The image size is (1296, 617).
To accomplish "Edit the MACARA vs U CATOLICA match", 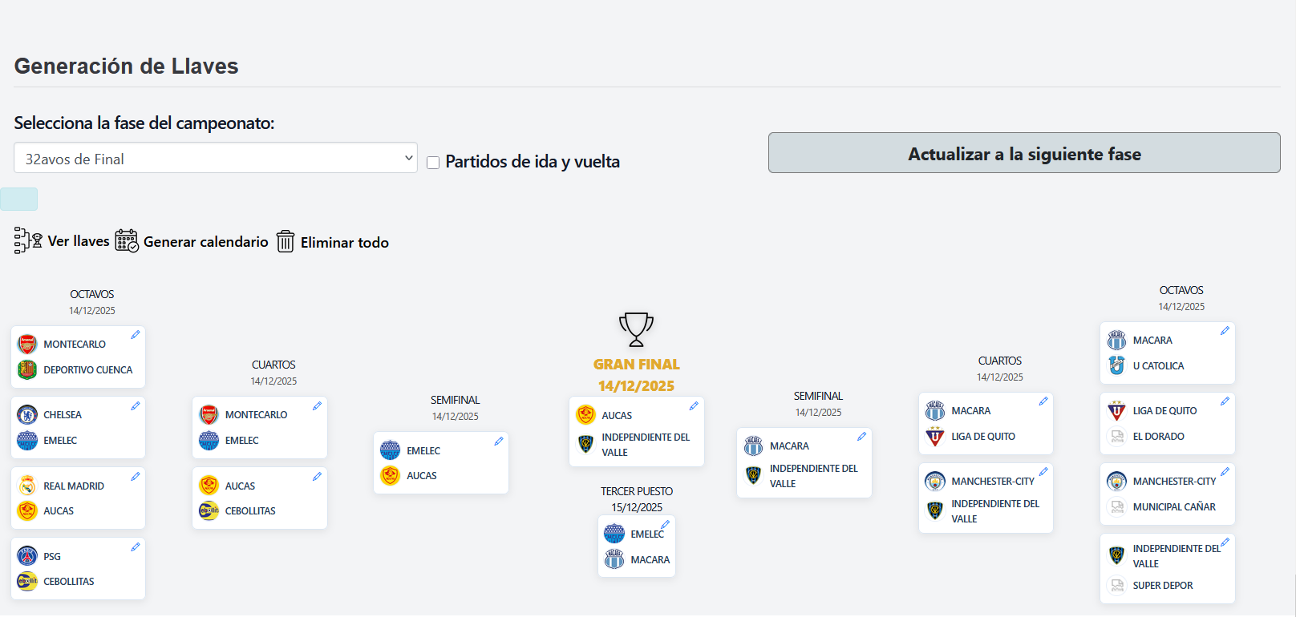I will tap(1225, 329).
